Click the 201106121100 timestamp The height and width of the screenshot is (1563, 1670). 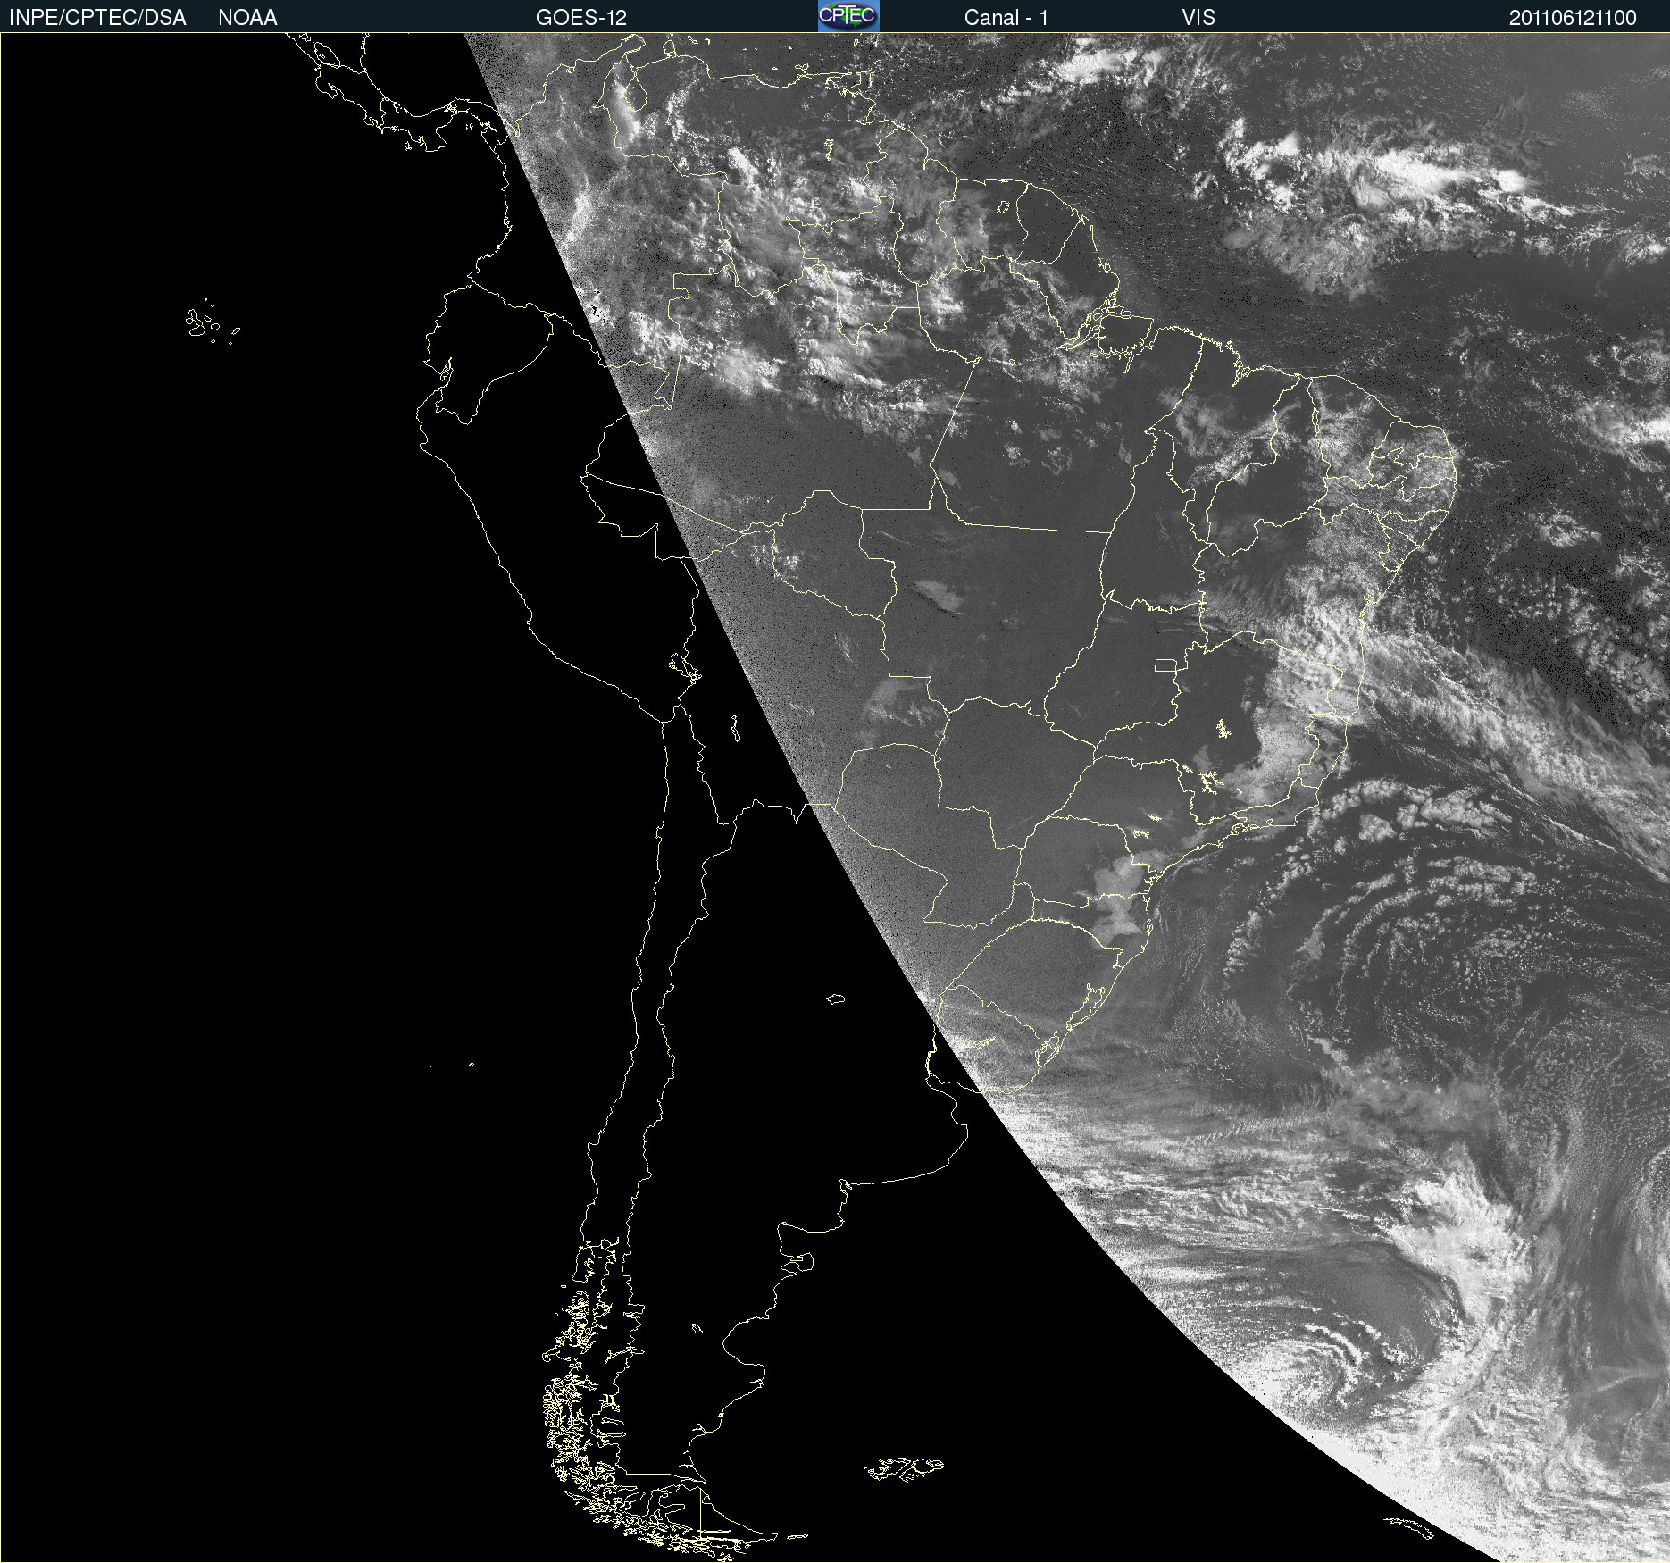click(1573, 18)
